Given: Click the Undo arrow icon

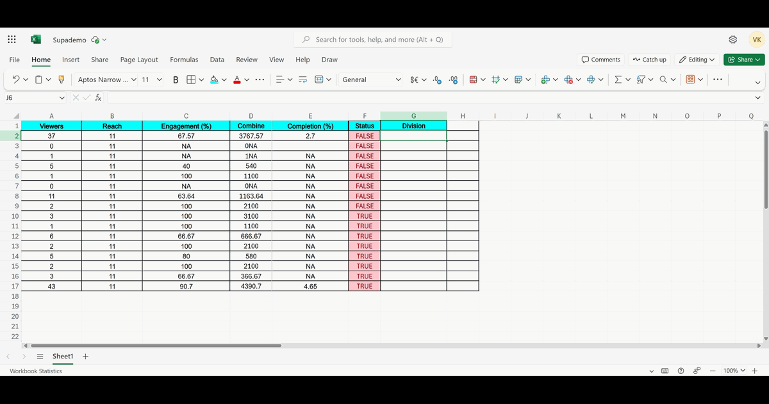Looking at the screenshot, I should pyautogui.click(x=16, y=80).
